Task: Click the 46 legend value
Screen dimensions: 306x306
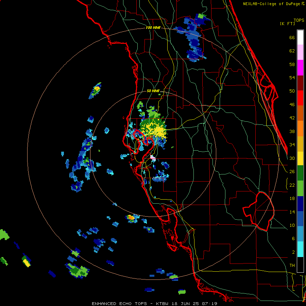Action: [292, 105]
